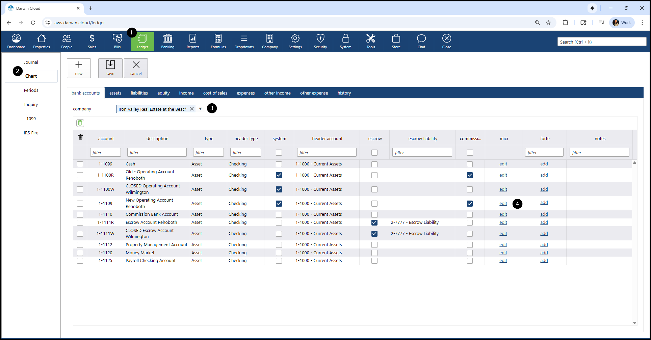Click the scrollbar down arrow of table
Viewport: 651px width, 340px height.
pos(634,323)
